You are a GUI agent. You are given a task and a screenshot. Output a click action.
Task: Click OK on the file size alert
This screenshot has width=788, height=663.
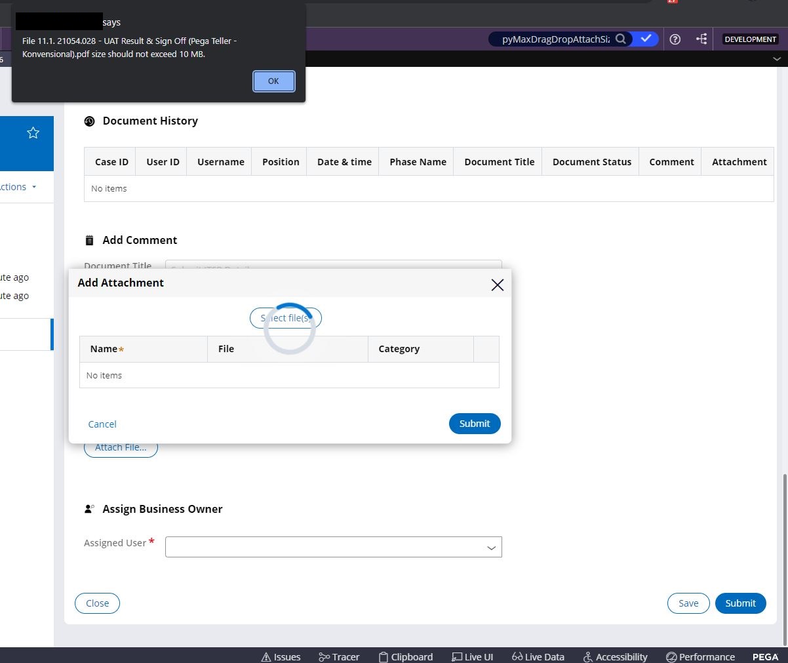click(273, 81)
